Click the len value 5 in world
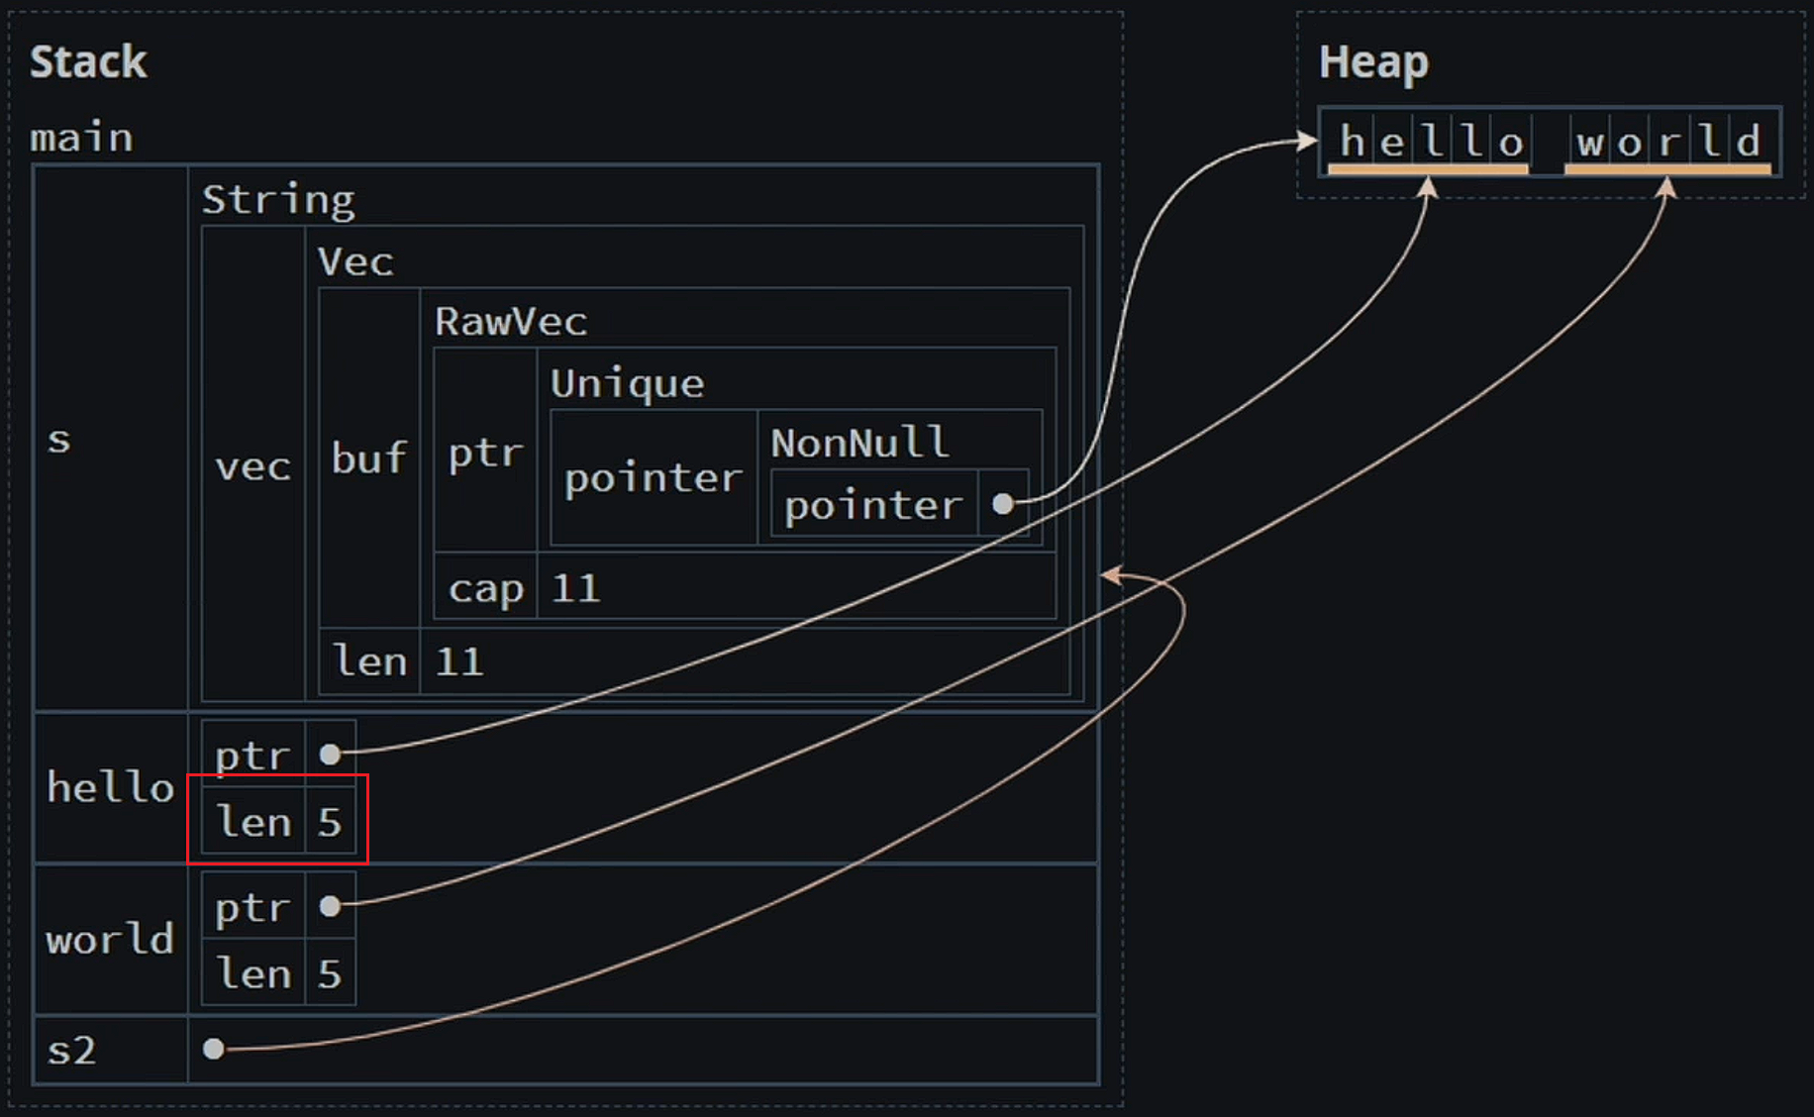 (330, 974)
